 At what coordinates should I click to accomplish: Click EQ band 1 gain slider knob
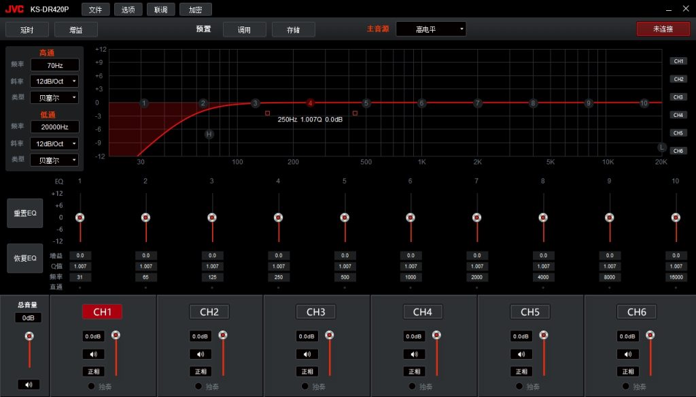click(x=80, y=217)
